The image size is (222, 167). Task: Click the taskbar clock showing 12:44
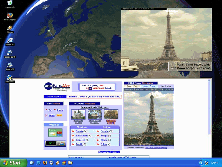coord(214,163)
